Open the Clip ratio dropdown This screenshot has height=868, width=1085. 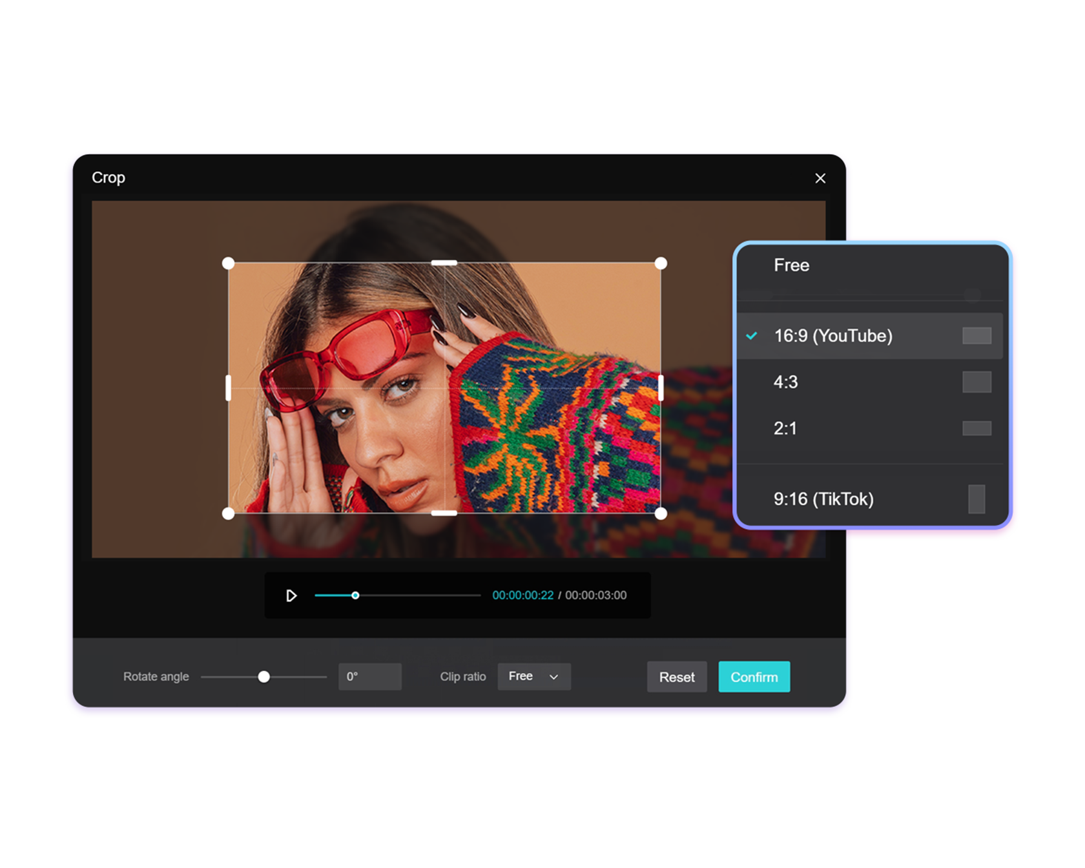pos(533,676)
